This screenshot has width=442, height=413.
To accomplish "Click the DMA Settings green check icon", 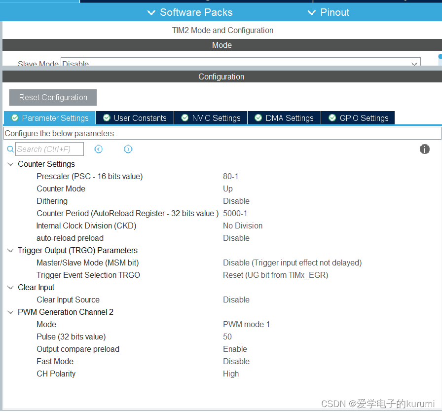I will [x=258, y=118].
